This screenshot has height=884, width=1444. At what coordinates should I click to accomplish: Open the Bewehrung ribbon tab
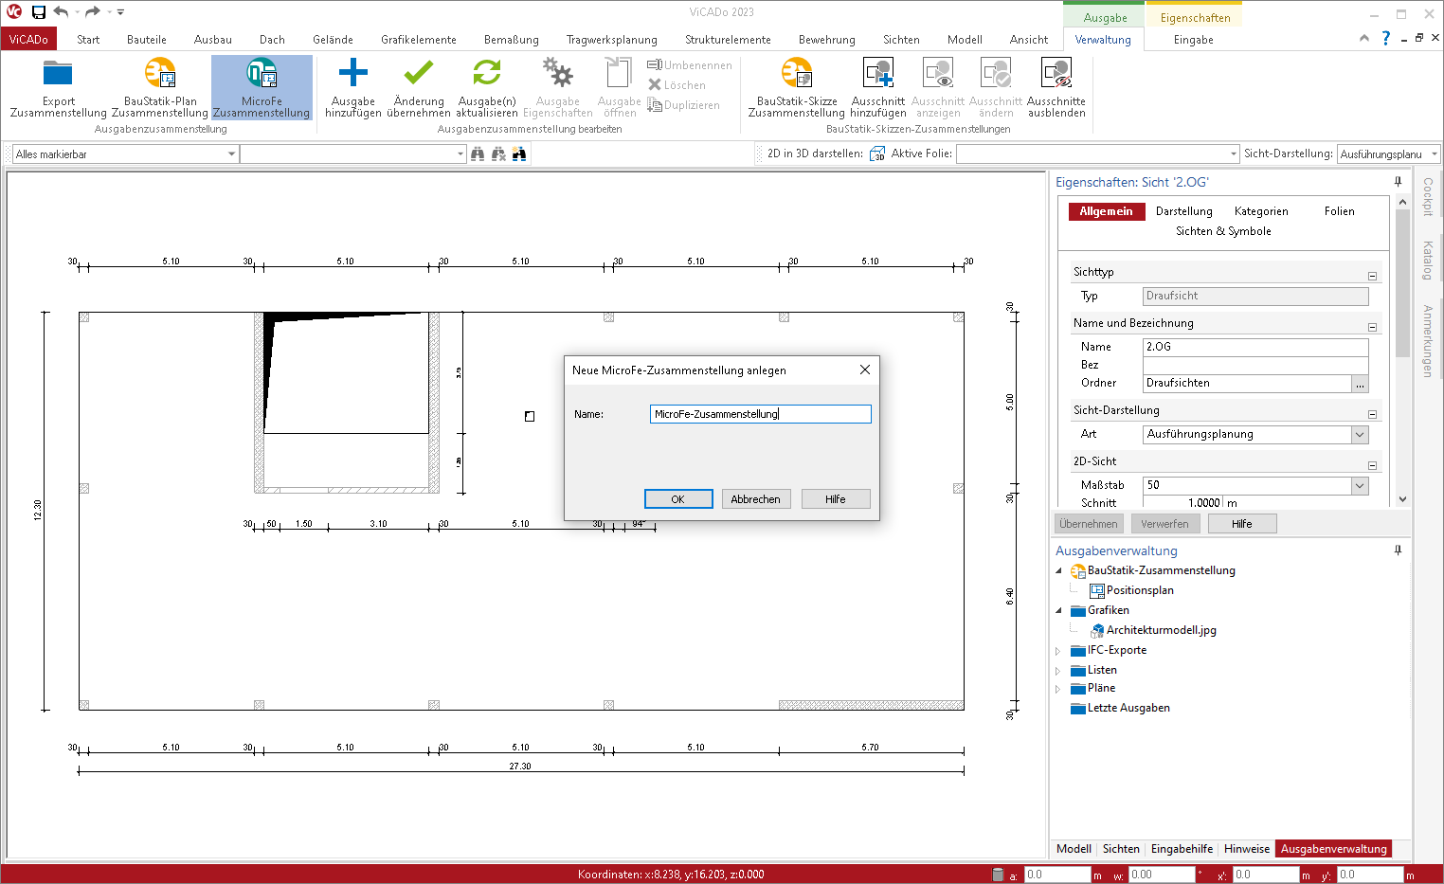tap(826, 40)
